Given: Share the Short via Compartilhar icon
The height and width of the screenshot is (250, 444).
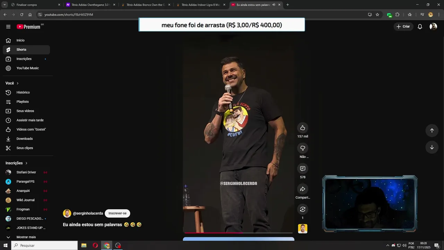Looking at the screenshot, I should [302, 189].
